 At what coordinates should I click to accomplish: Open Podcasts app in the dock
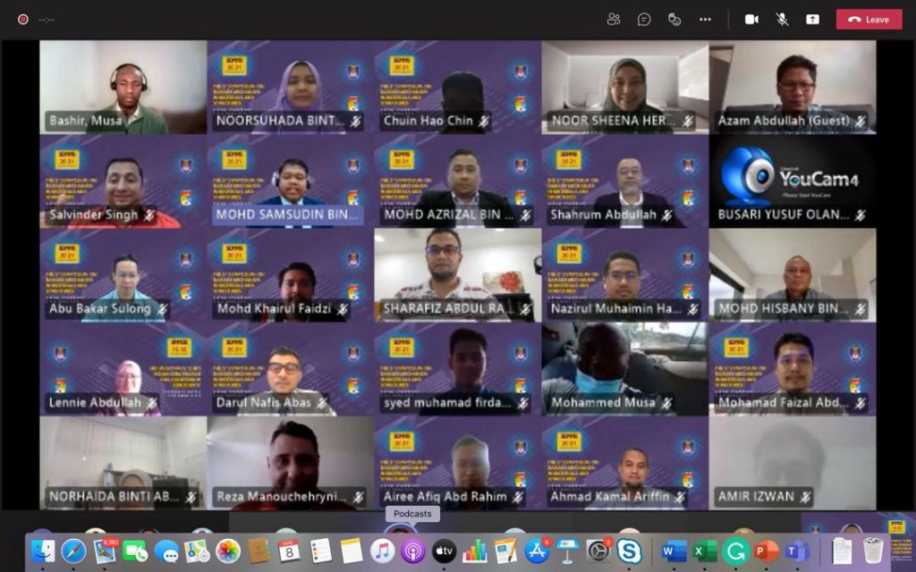coord(412,551)
